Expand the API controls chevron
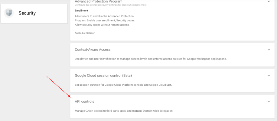Screen dimensions: 277x121 [x=269, y=101]
